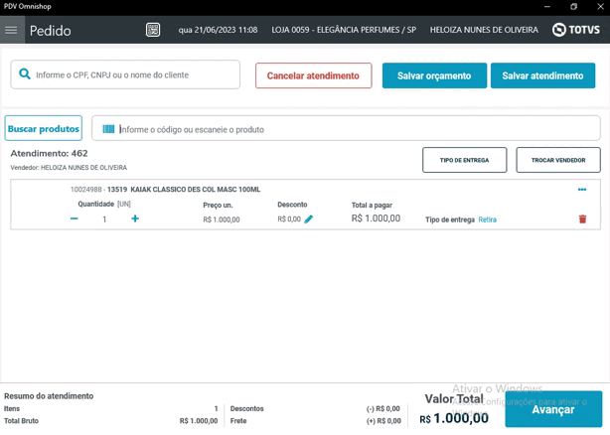This screenshot has width=610, height=435.
Task: Click the Valor Total amount R$ 1.000,00
Action: 454,418
